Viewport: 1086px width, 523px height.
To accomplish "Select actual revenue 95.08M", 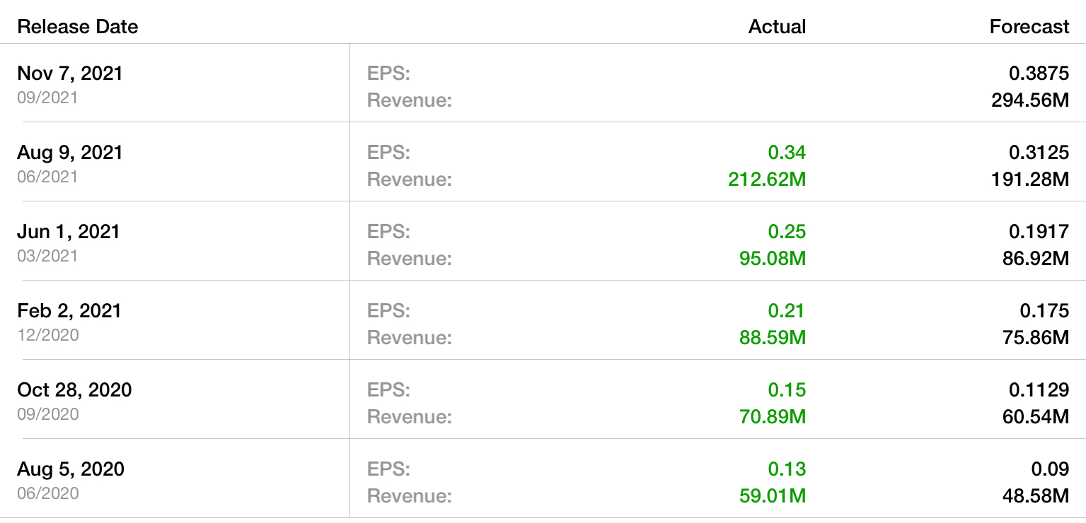I will tap(772, 259).
